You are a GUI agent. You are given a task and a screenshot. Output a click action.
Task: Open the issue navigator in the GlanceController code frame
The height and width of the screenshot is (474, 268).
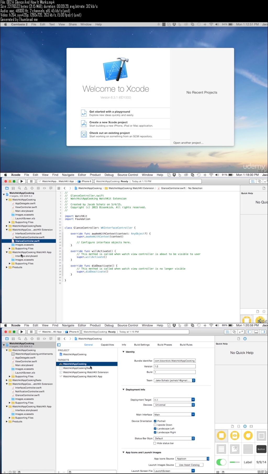pyautogui.click(x=26, y=188)
